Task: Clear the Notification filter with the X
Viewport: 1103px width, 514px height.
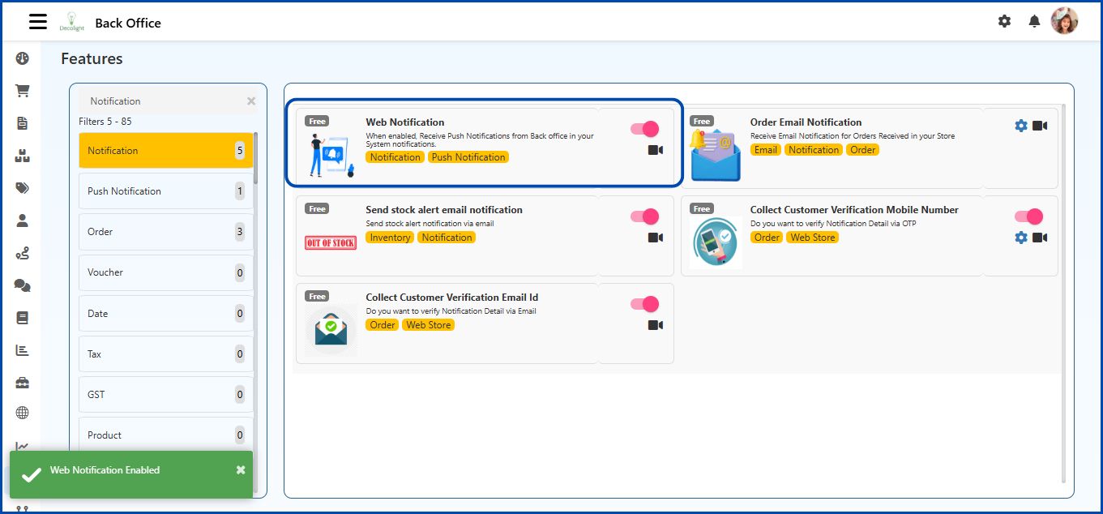Action: tap(250, 101)
